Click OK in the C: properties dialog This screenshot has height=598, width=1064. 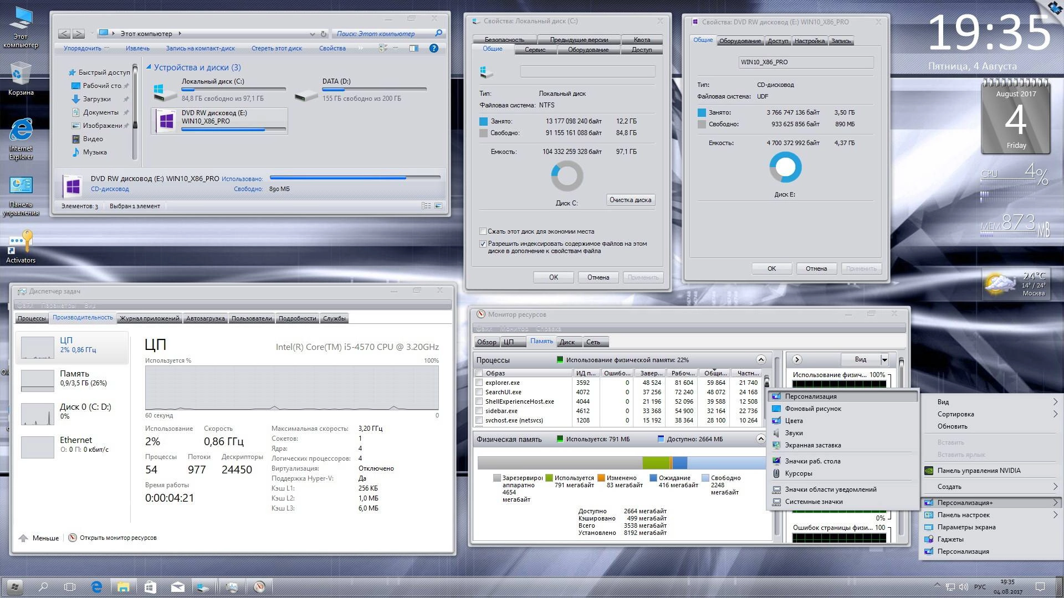click(554, 277)
